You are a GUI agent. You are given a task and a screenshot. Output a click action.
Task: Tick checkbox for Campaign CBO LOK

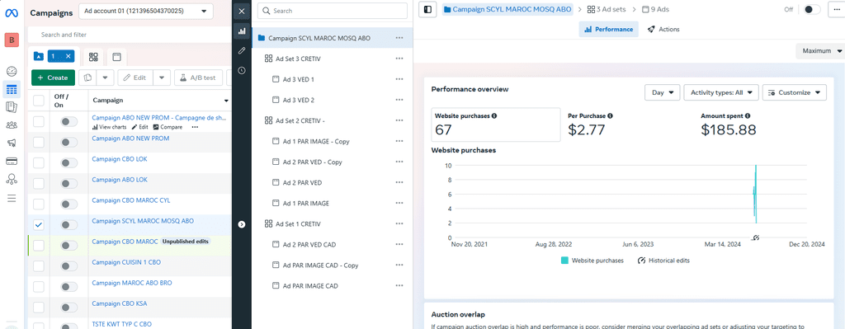pos(39,163)
